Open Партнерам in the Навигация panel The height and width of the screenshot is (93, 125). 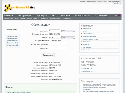click(87, 42)
